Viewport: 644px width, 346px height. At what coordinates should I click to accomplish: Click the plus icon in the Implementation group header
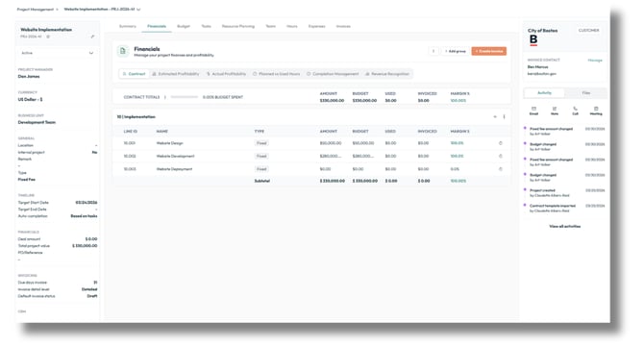click(x=495, y=117)
